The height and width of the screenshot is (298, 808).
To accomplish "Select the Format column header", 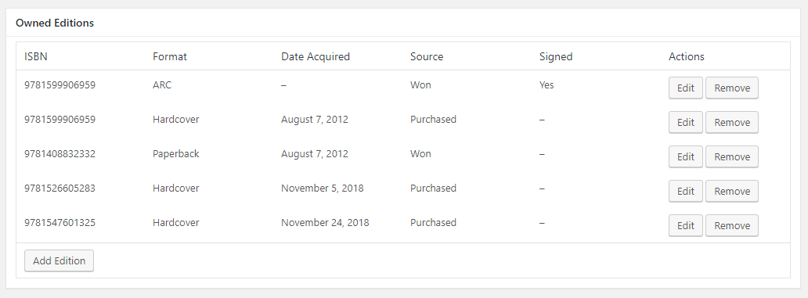I will tap(170, 56).
